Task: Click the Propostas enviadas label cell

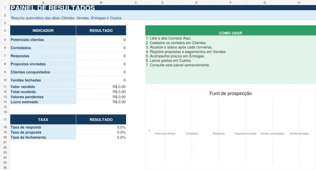Action: coord(43,64)
